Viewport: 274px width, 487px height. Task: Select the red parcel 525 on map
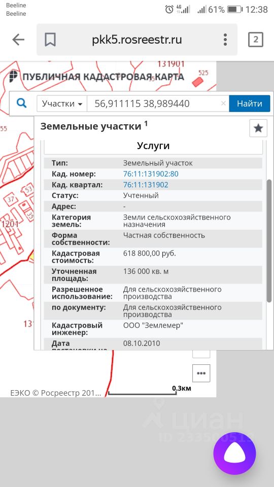click(198, 82)
